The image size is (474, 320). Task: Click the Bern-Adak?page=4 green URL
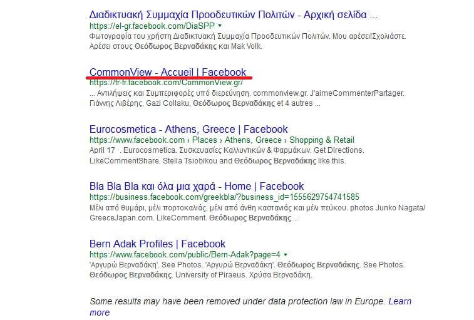pyautogui.click(x=185, y=255)
